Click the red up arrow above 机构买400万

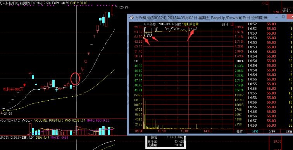(24, 85)
